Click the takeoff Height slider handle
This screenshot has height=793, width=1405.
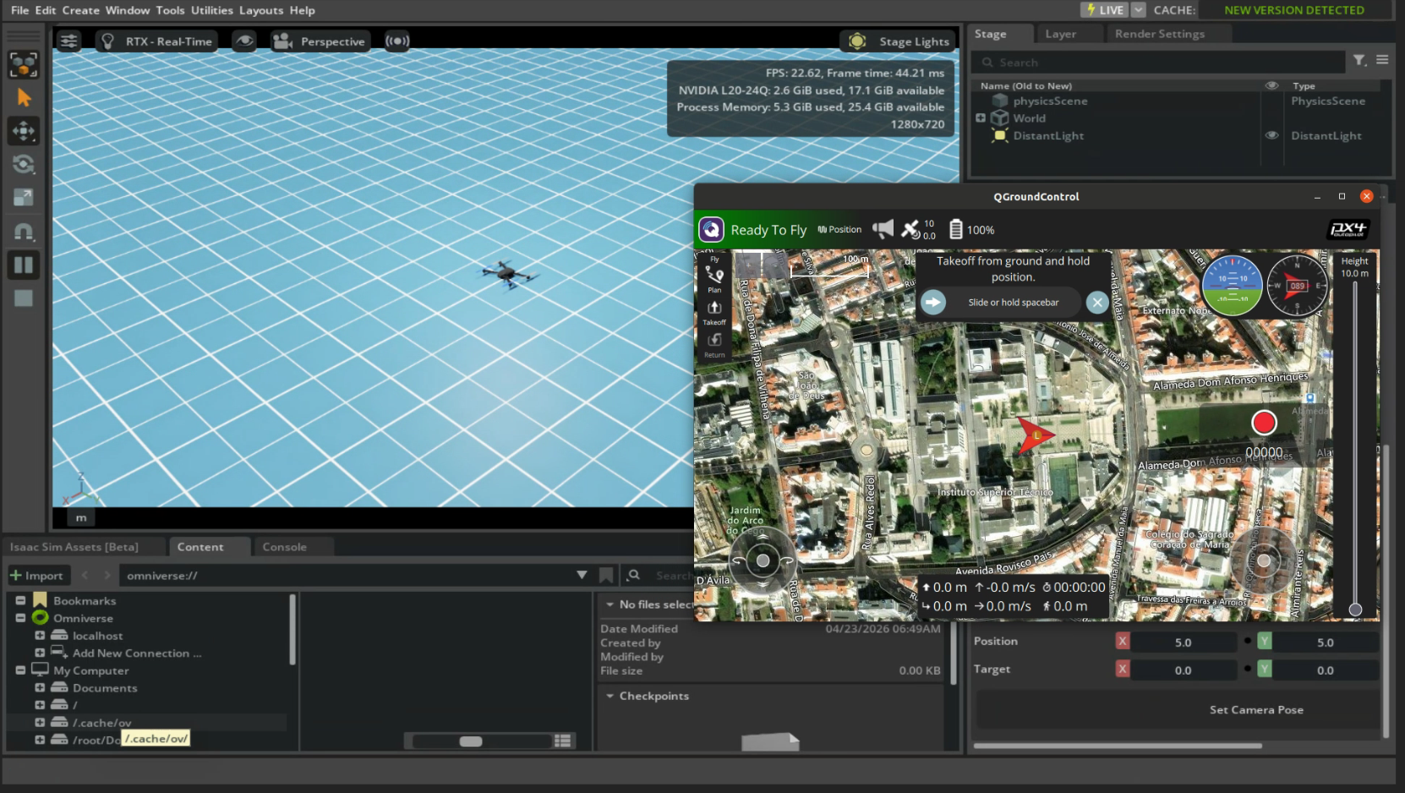[1355, 610]
